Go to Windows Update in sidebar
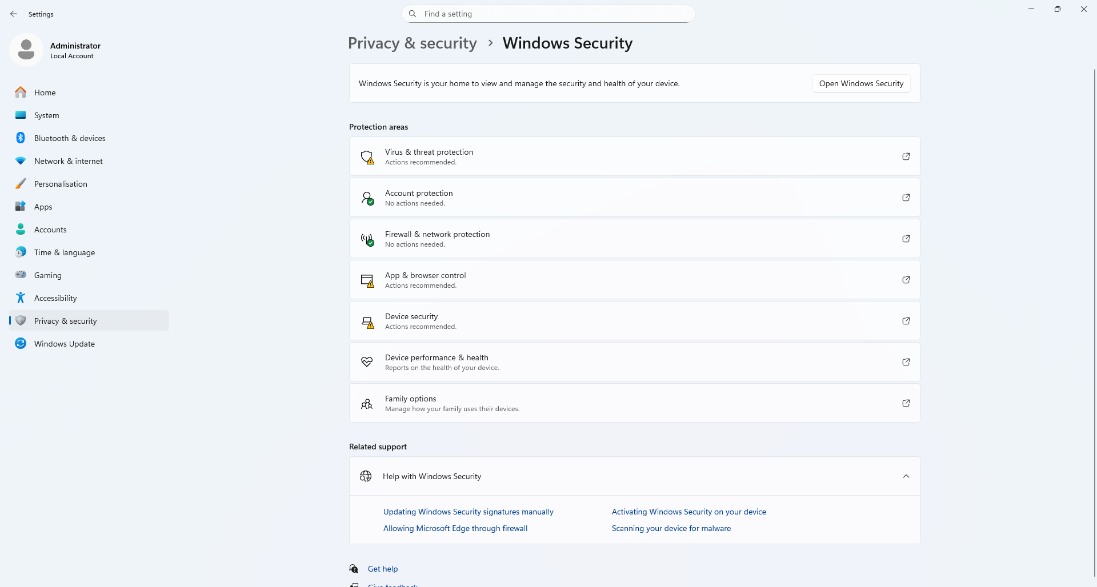Image resolution: width=1097 pixels, height=587 pixels. [65, 344]
